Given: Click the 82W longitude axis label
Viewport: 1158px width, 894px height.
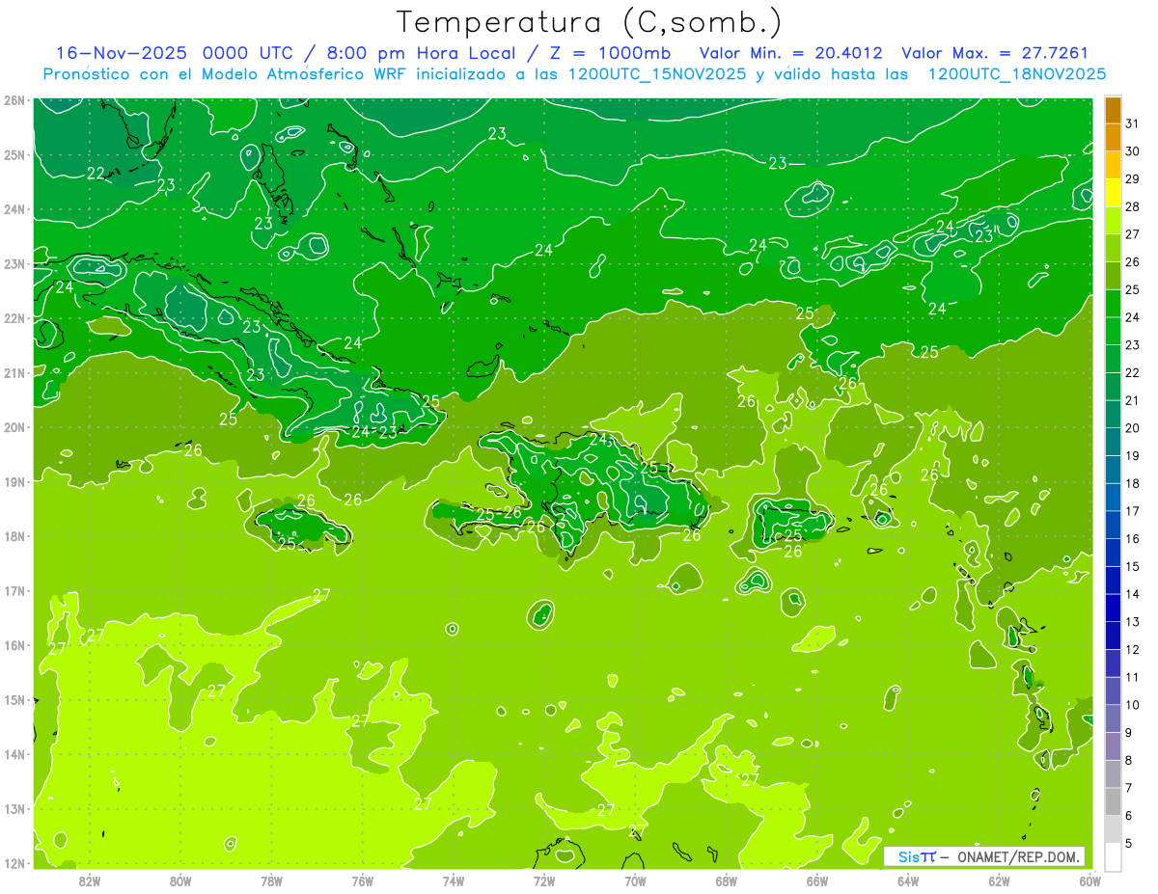Looking at the screenshot, I should point(90,880).
